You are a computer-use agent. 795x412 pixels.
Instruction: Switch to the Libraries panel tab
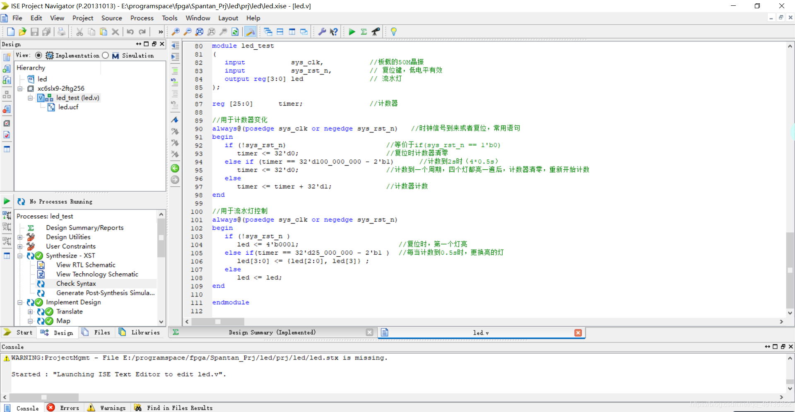tap(140, 332)
